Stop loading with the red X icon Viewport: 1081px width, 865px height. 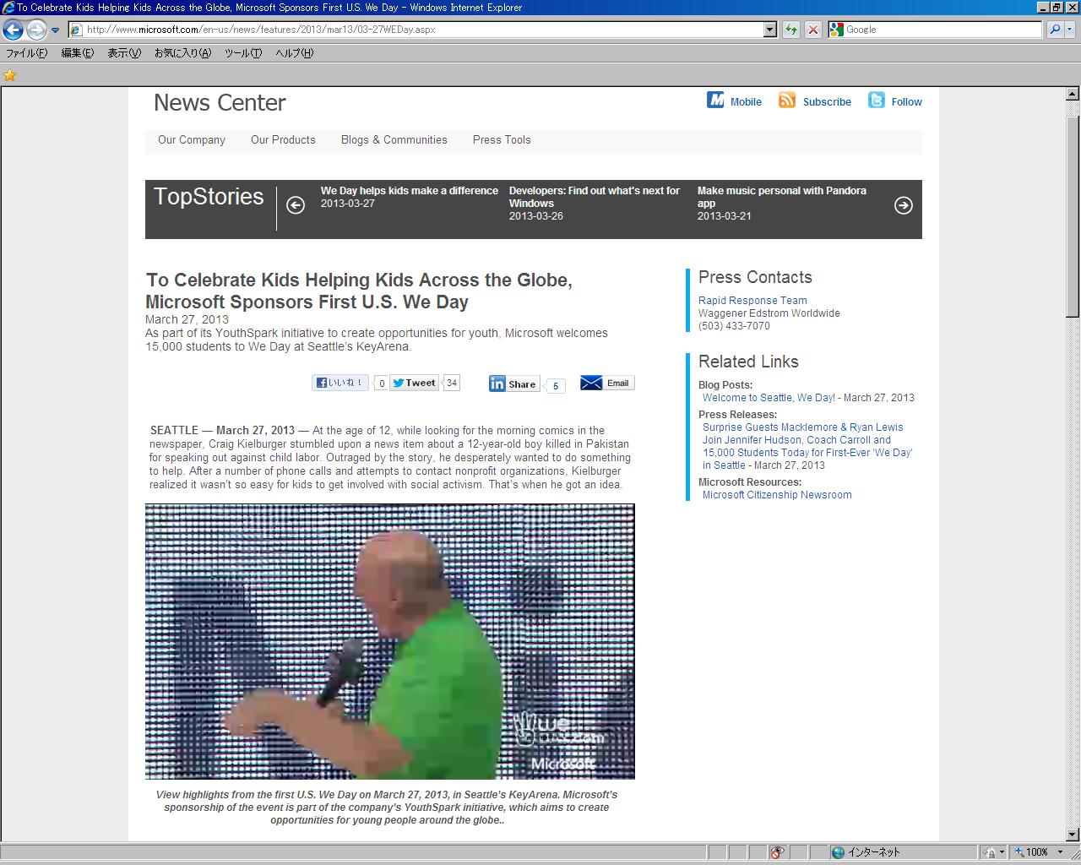tap(812, 30)
